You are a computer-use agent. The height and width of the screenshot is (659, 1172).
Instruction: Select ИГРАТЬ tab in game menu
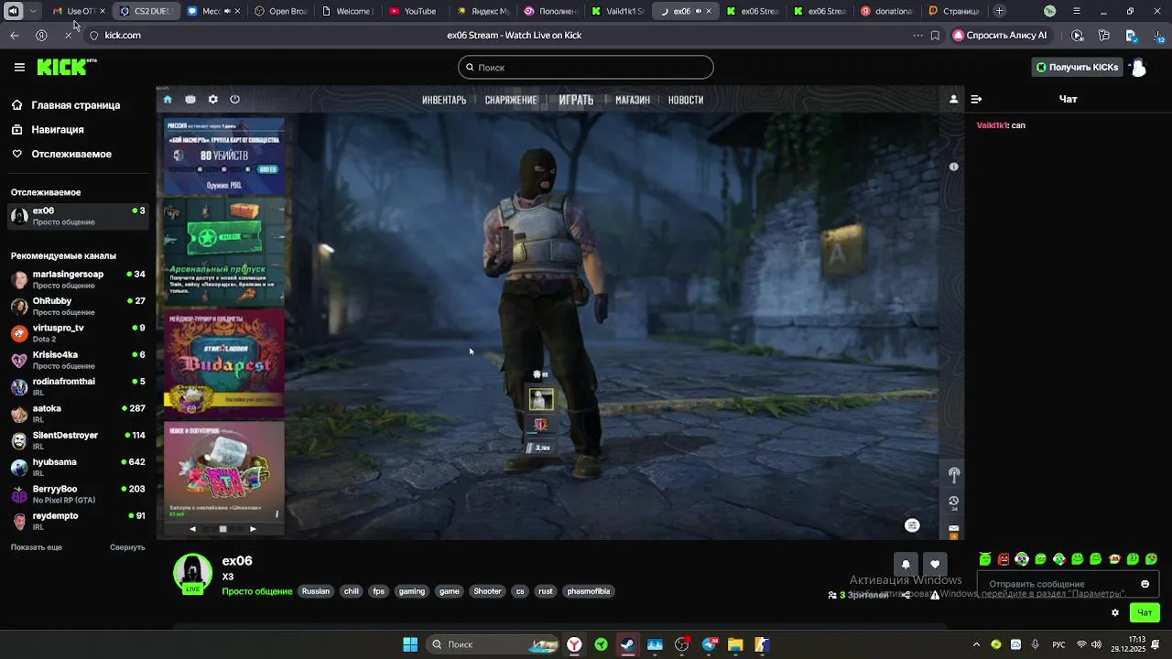(576, 100)
